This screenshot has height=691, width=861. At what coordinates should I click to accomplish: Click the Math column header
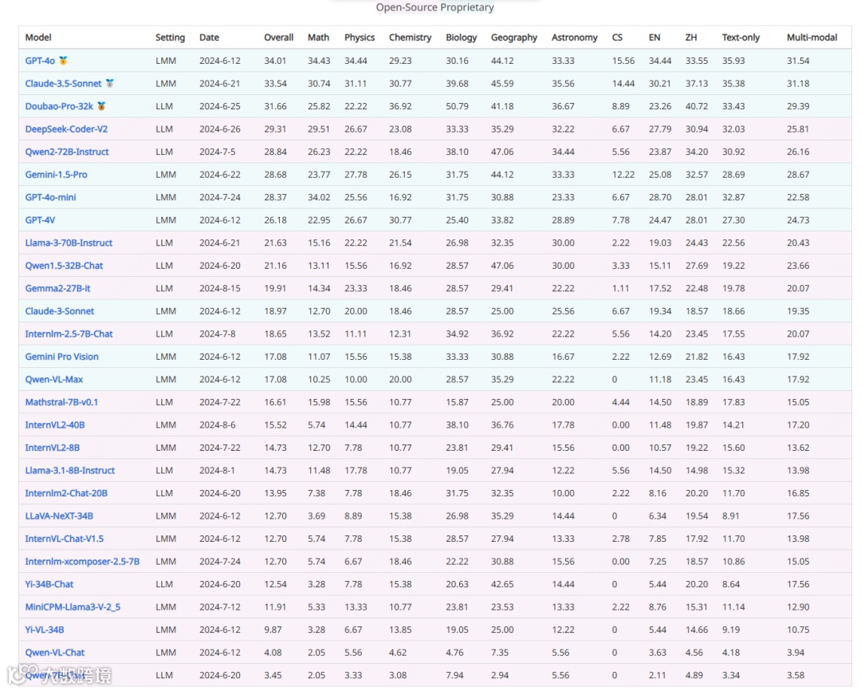(318, 38)
